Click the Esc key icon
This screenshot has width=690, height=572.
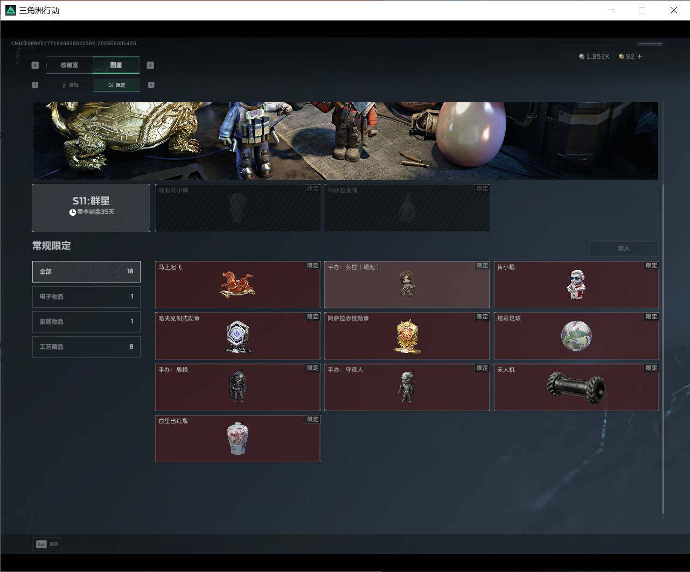pos(41,544)
